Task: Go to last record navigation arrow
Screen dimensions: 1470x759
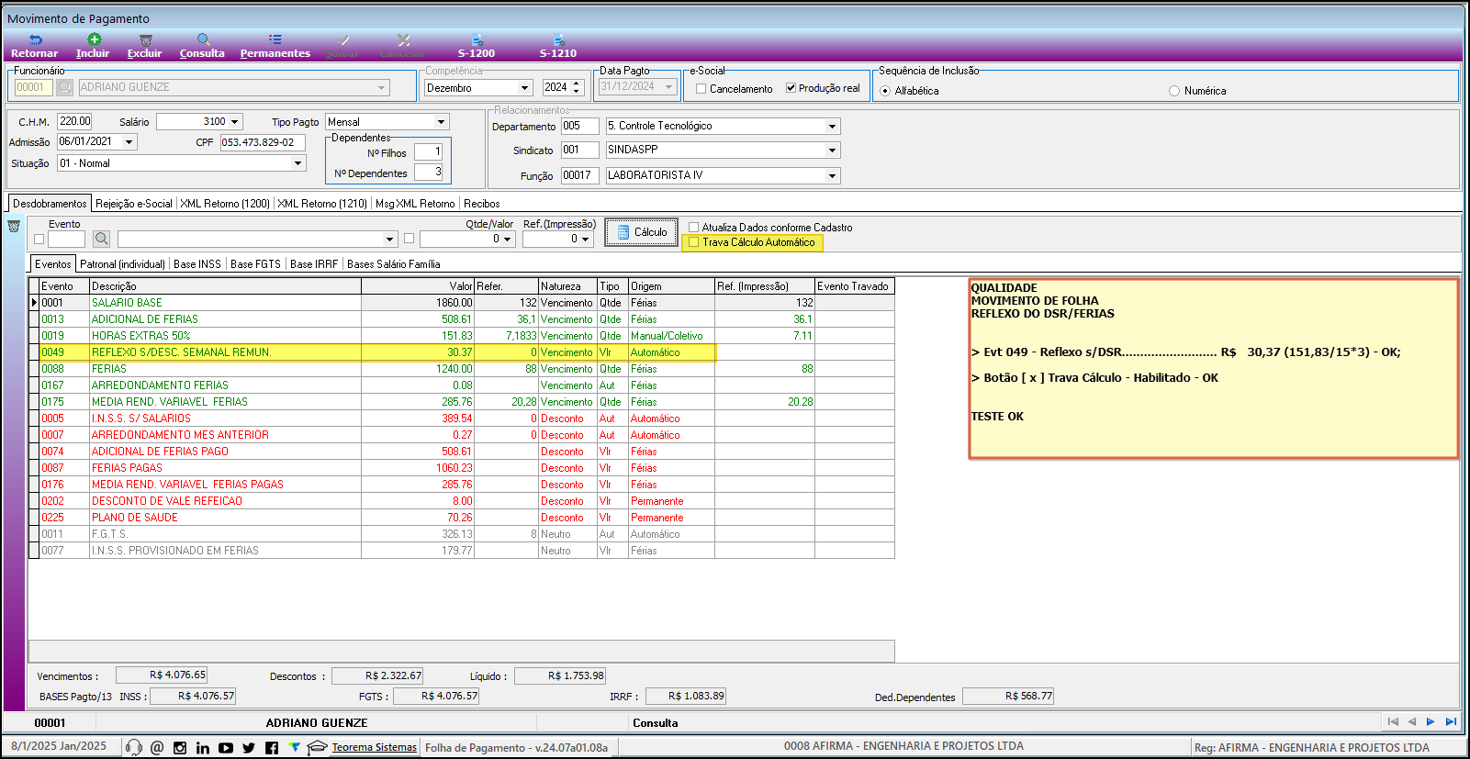Action: point(1451,722)
